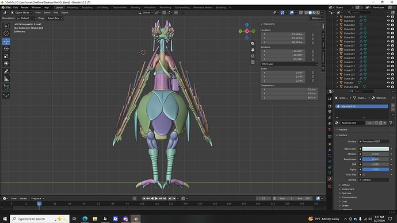Disable Cube.126 in renders camera icon
The height and width of the screenshot is (223, 397).
(393, 75)
